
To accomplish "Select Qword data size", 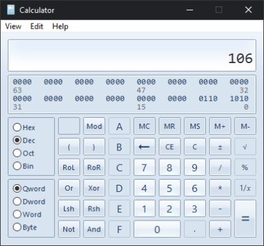I will pyautogui.click(x=29, y=189).
